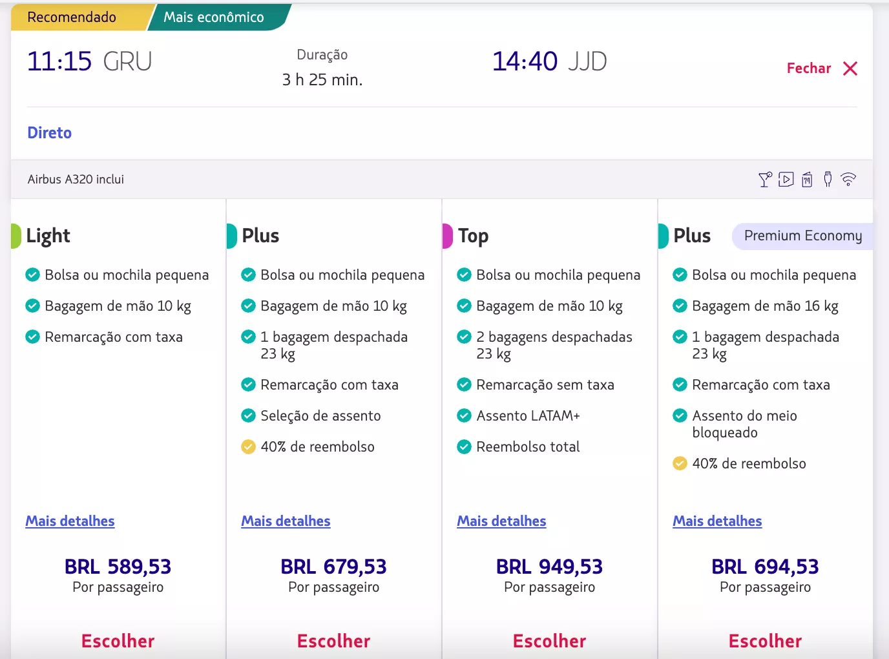
Task: Click the Airbus A320 inclui label
Action: (76, 180)
